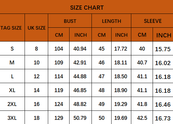Click length value 48 cm

tap(102, 90)
